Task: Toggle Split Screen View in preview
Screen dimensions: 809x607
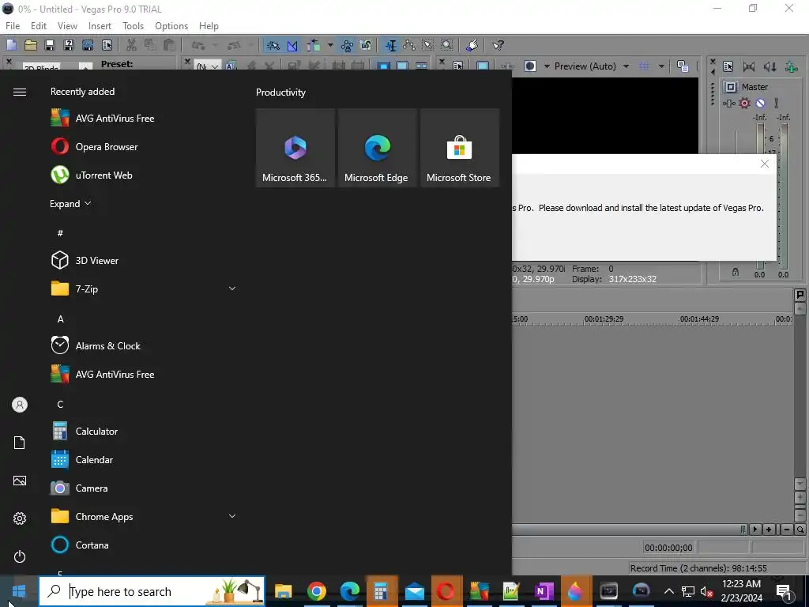Action: click(x=530, y=66)
